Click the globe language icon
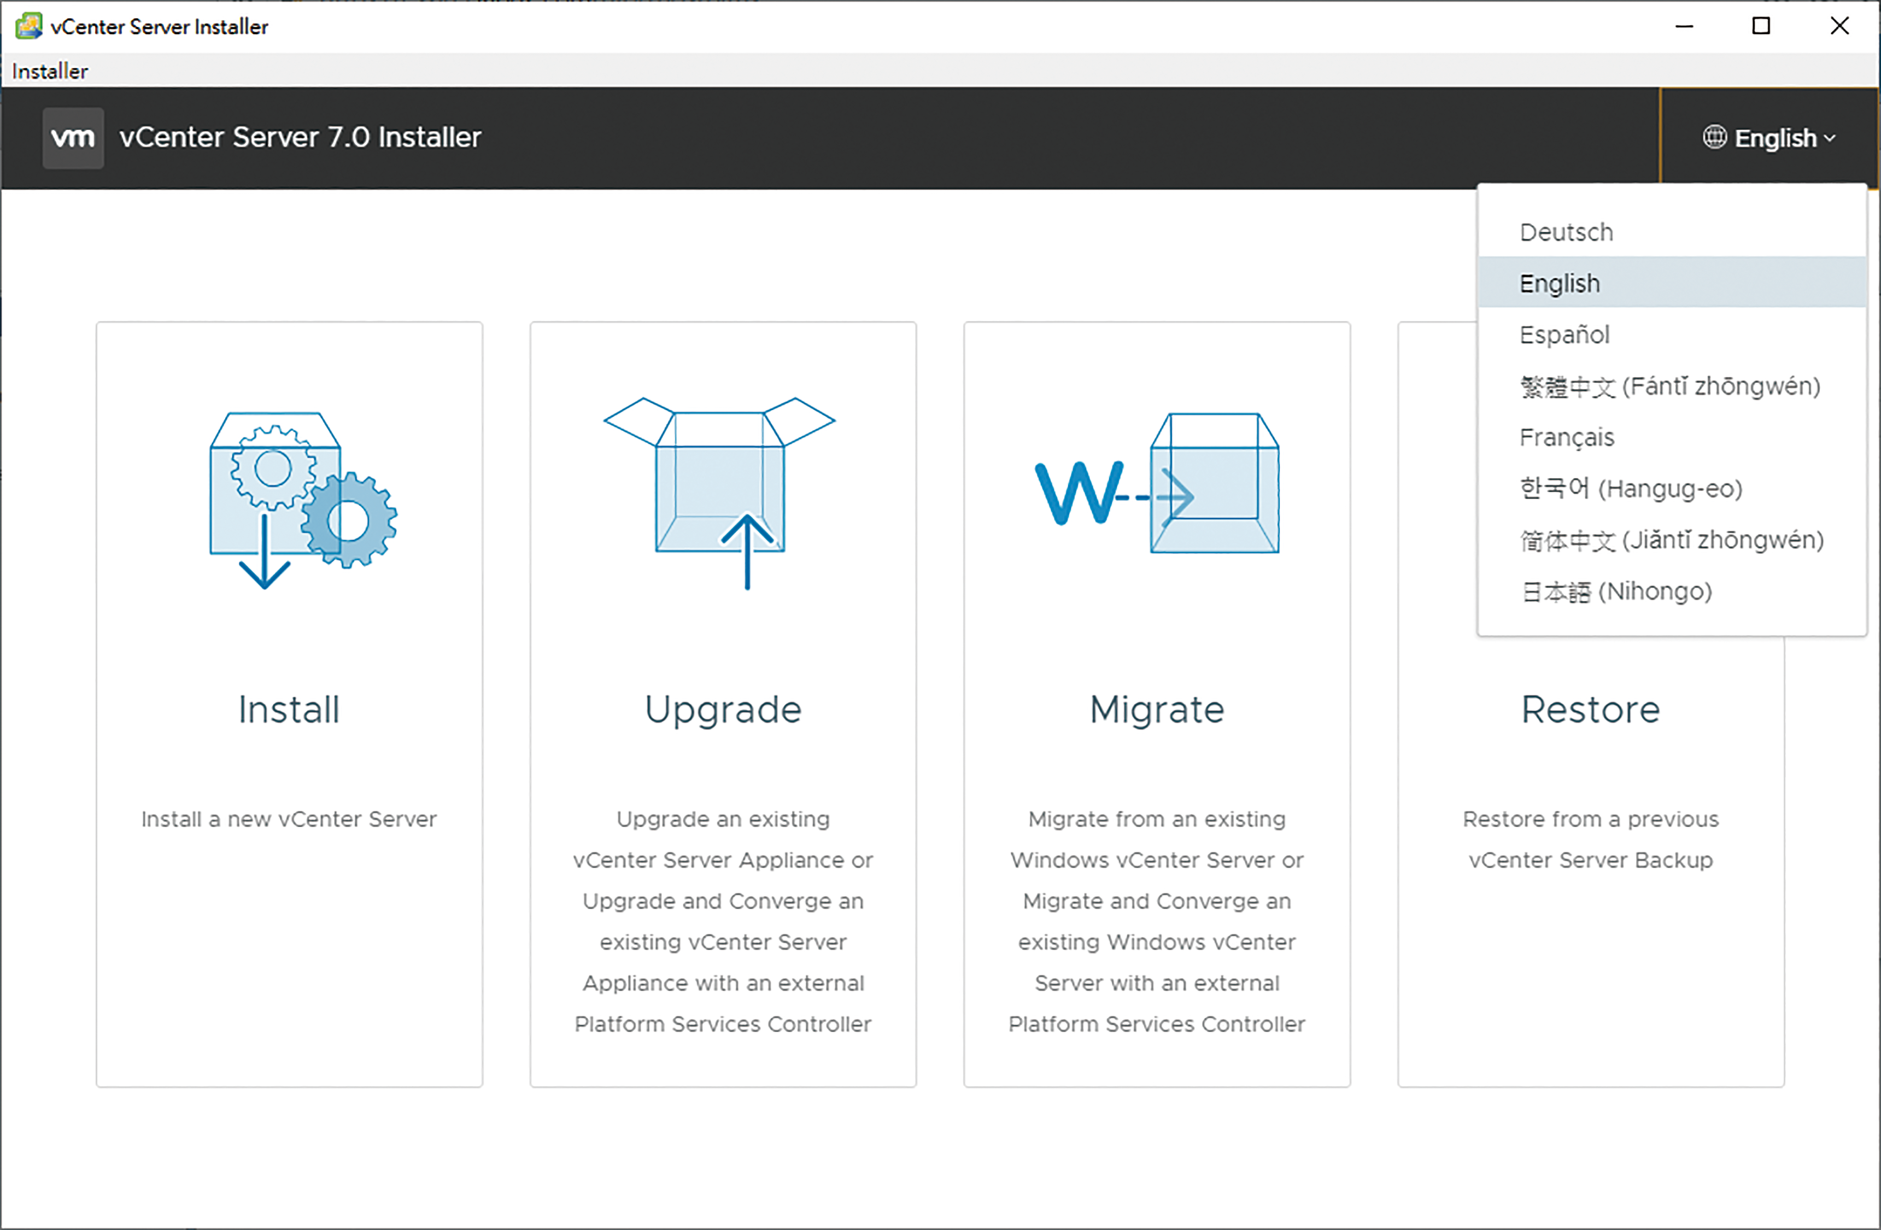This screenshot has height=1230, width=1881. (x=1714, y=137)
